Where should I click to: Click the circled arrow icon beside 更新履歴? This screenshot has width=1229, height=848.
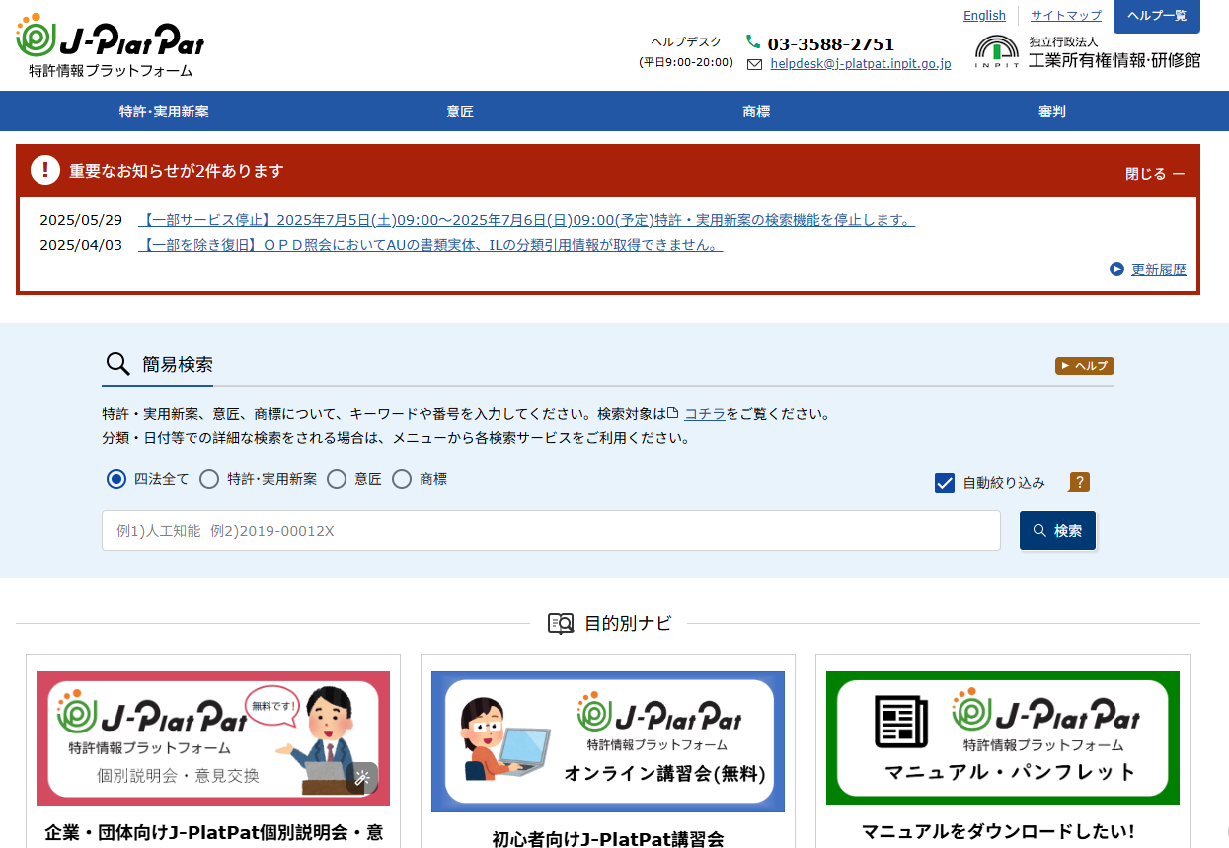[1116, 269]
